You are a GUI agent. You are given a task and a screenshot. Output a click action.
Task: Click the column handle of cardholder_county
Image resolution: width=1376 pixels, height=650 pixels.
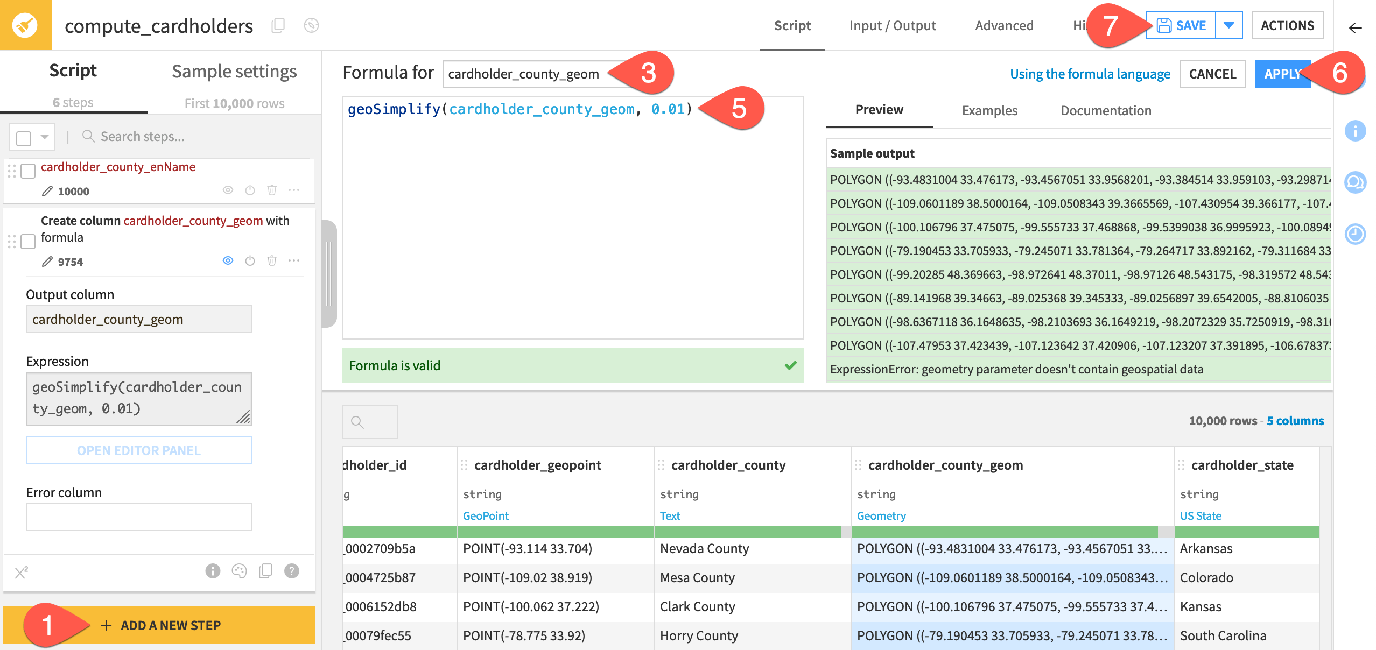[661, 465]
